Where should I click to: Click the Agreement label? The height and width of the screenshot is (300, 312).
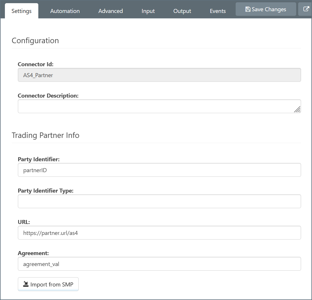(33, 253)
